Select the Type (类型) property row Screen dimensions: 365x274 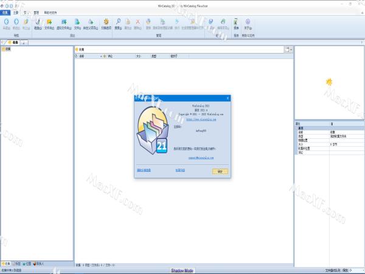pos(330,136)
